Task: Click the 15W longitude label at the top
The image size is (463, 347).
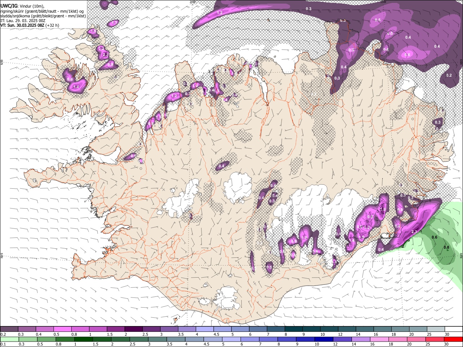Action: pyautogui.click(x=383, y=2)
